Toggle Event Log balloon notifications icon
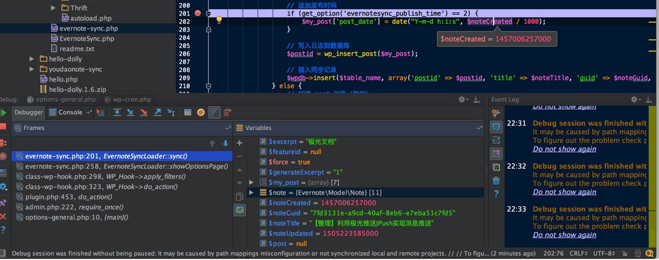 496,127
